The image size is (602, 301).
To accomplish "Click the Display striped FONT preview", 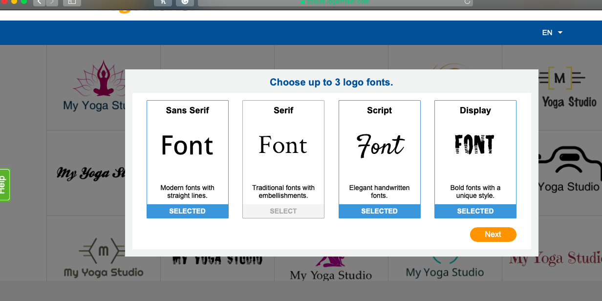I will coord(474,145).
